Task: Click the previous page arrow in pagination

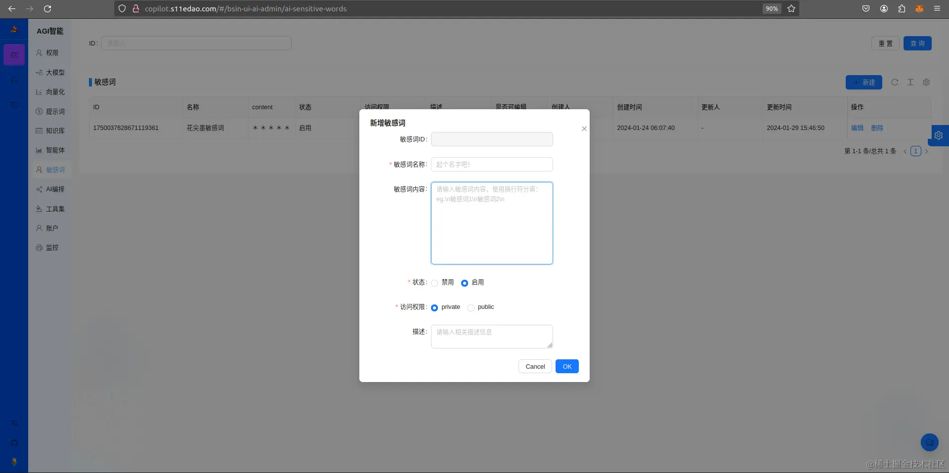Action: point(905,151)
